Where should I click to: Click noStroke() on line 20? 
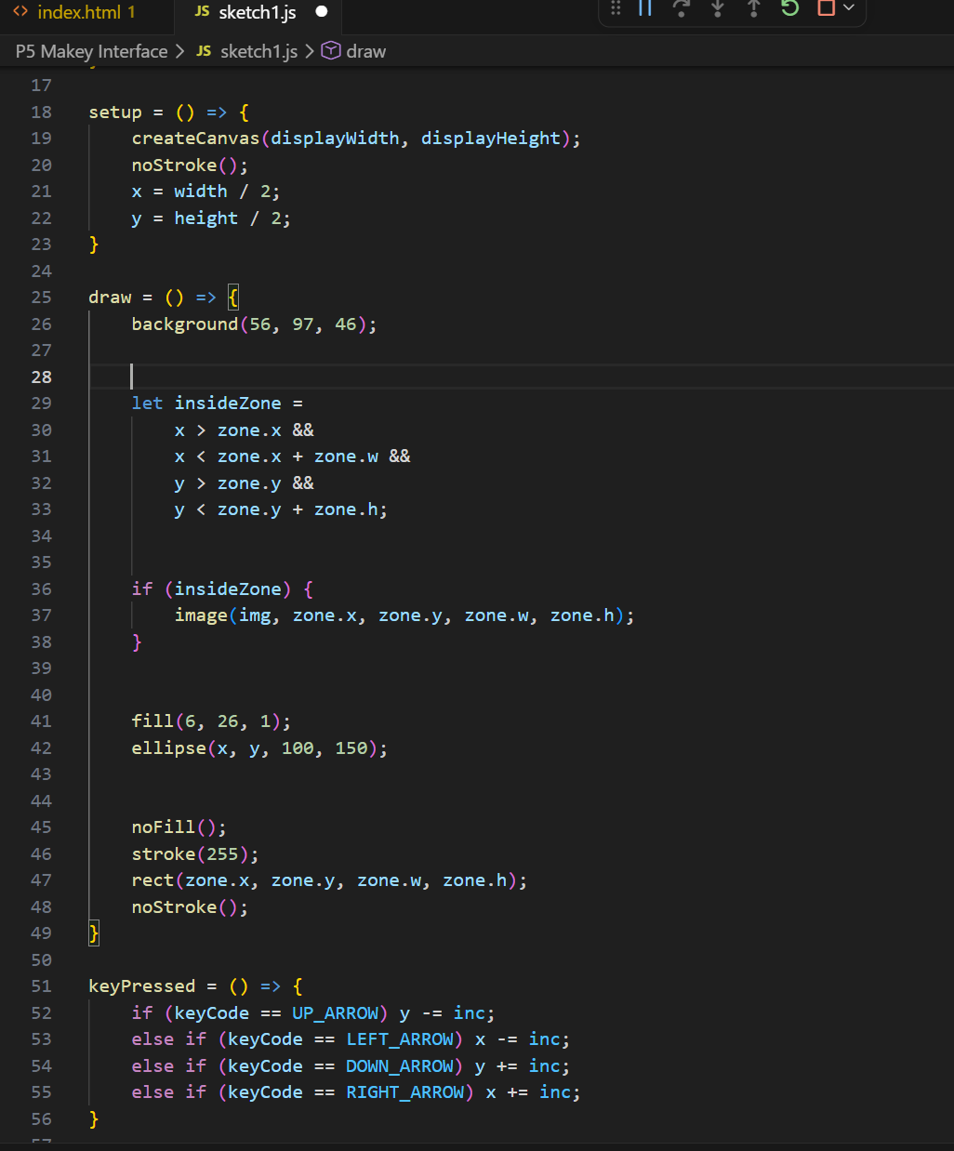185,165
